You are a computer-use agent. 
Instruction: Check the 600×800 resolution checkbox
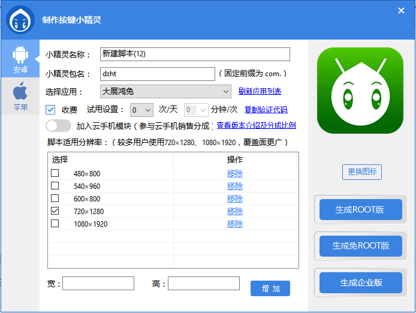[x=55, y=198]
